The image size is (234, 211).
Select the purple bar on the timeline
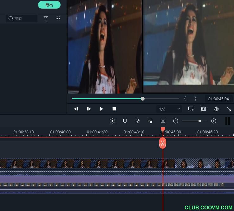[117, 179]
